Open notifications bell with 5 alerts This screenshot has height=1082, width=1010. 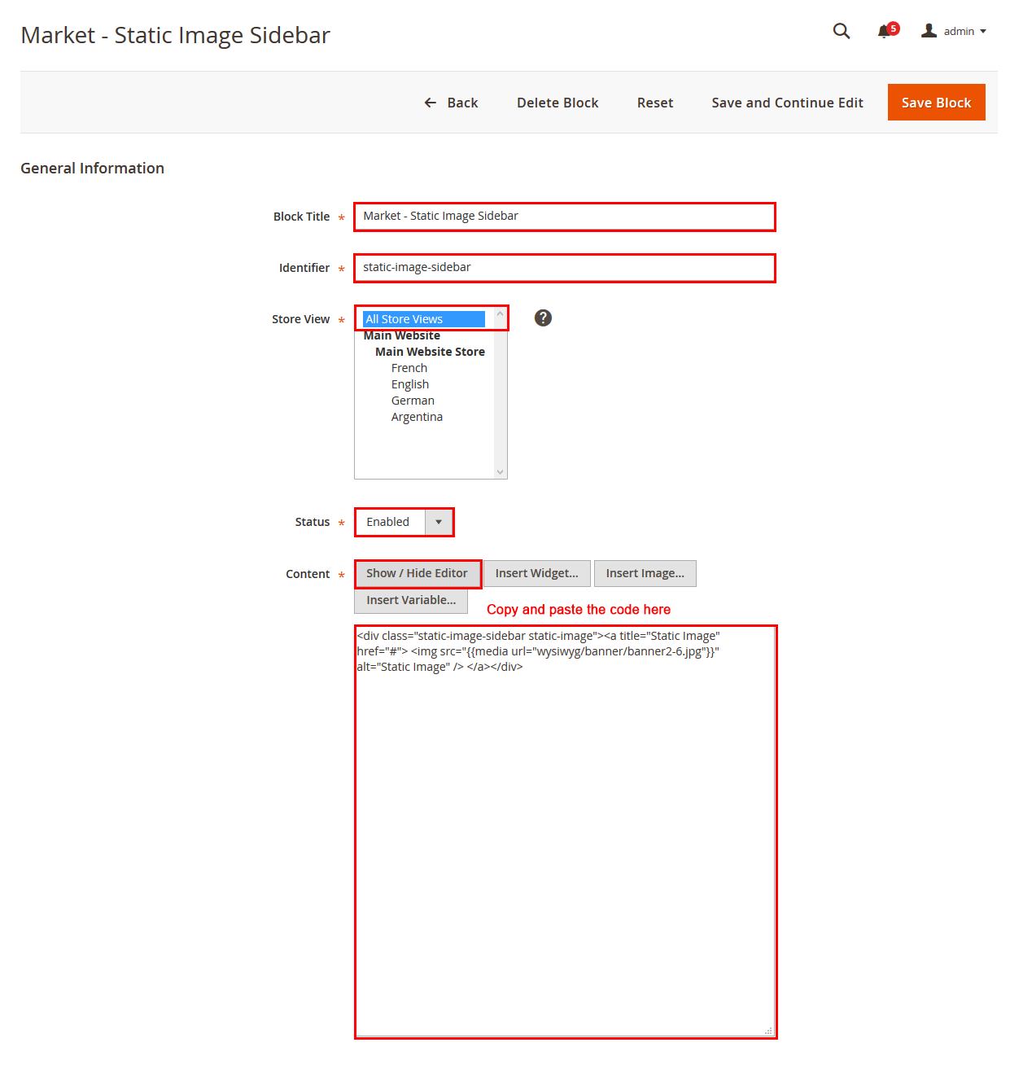[887, 31]
